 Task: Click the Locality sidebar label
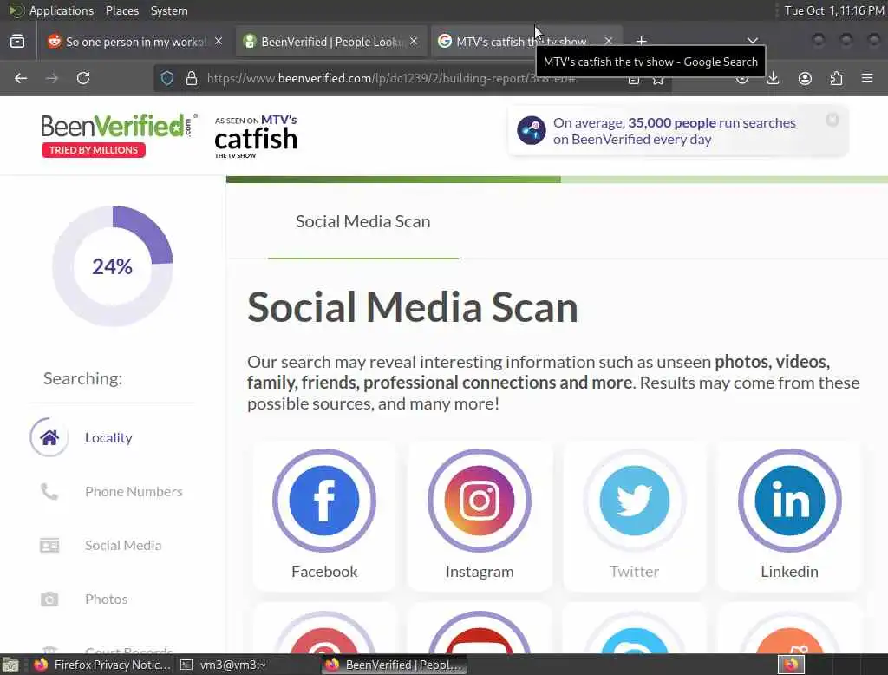[108, 437]
